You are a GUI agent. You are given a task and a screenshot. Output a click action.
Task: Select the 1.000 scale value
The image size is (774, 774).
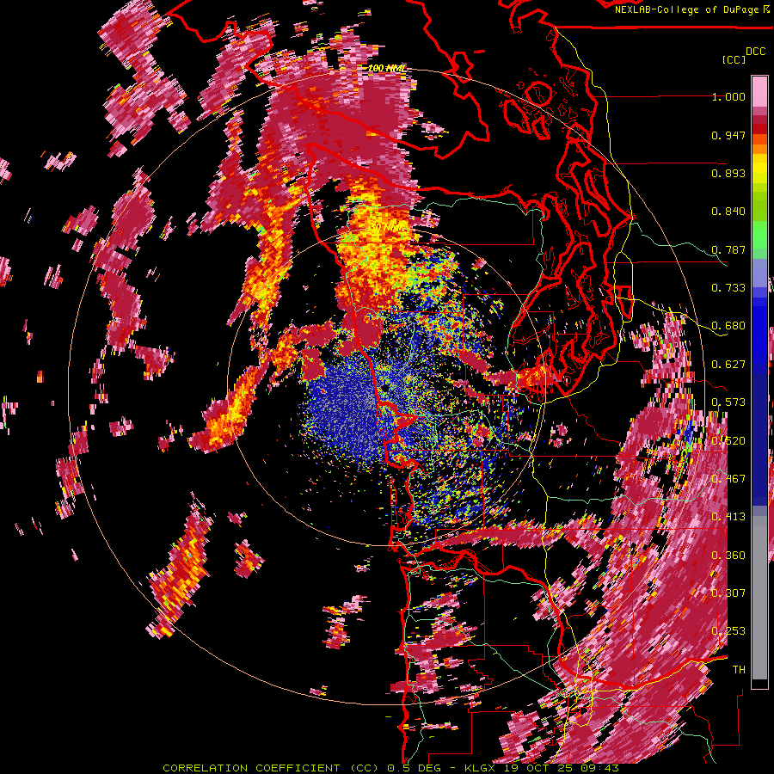pos(728,96)
